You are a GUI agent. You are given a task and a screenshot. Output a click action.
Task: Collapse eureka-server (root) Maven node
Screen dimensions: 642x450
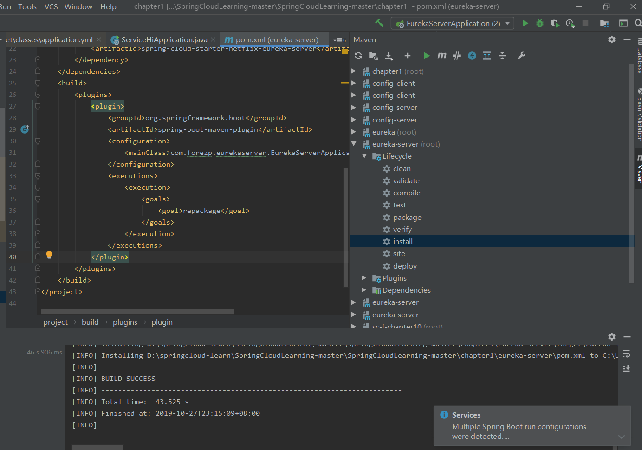click(354, 144)
